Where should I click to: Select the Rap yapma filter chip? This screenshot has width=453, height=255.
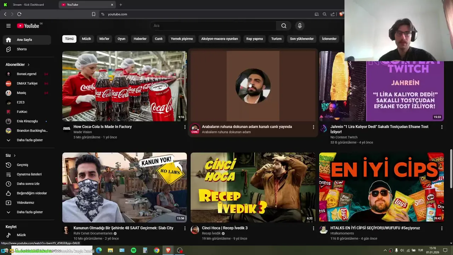click(254, 39)
